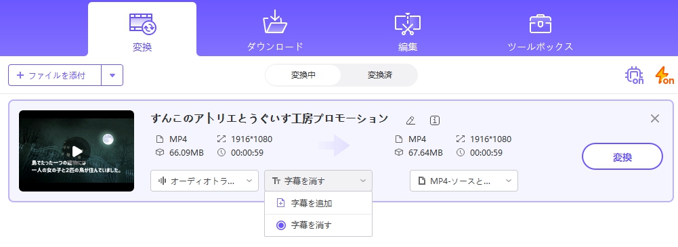Click the output size 67.64MB
This screenshot has width=678, height=247.
425,152
